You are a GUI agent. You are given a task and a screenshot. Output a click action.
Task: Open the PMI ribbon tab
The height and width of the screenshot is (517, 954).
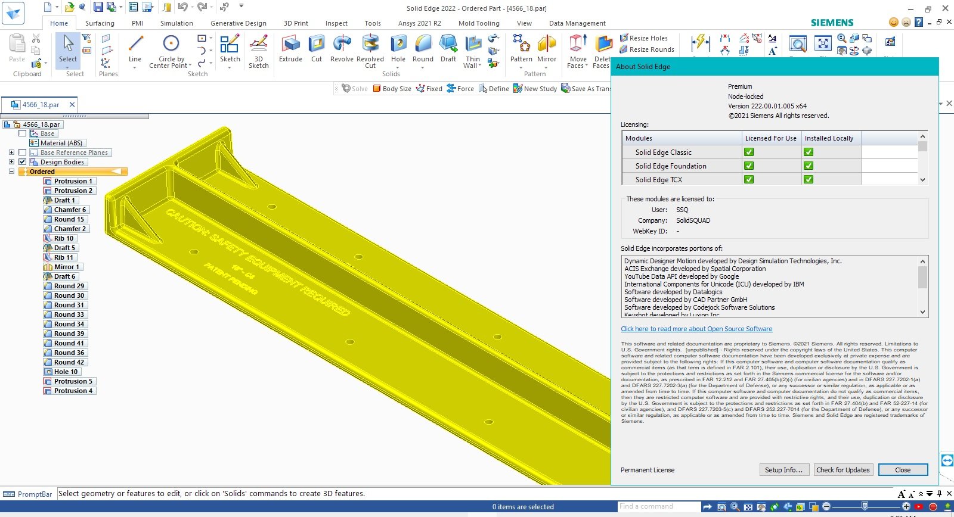[138, 23]
